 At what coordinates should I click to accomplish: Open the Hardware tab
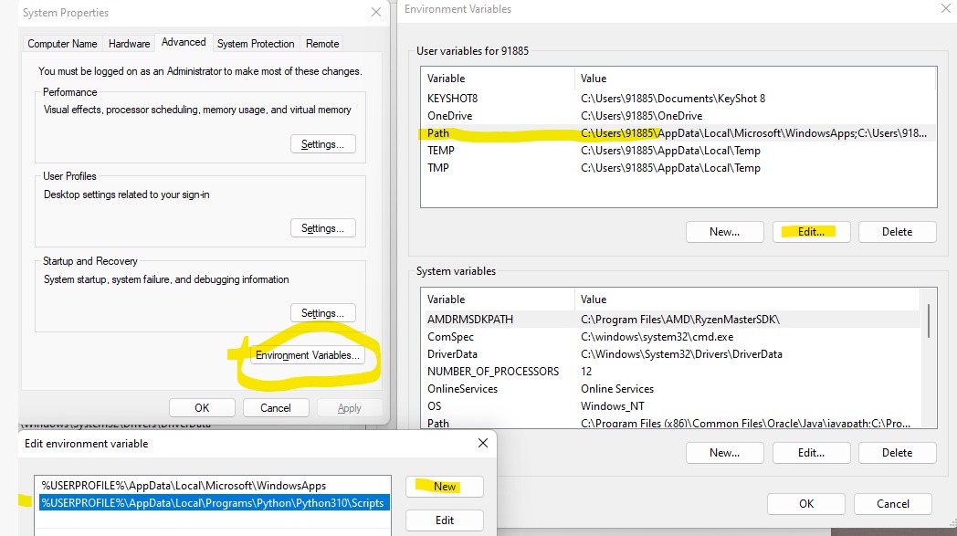coord(129,43)
